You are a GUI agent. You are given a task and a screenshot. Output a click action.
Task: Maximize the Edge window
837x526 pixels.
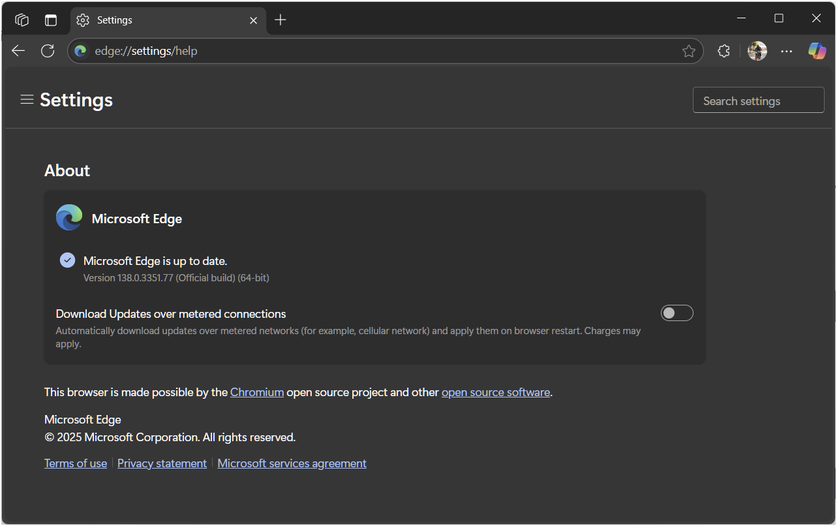point(779,18)
